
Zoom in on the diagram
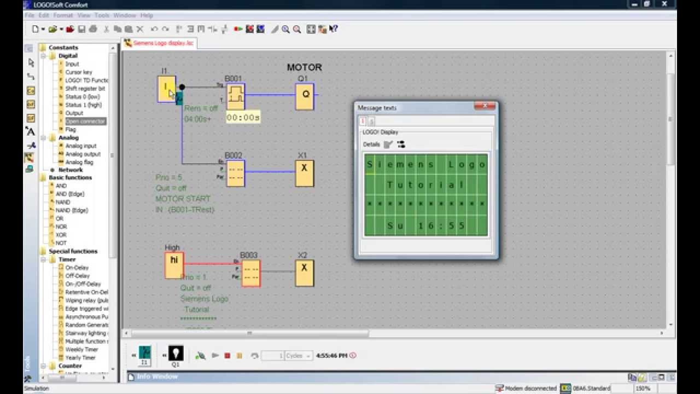(285, 29)
